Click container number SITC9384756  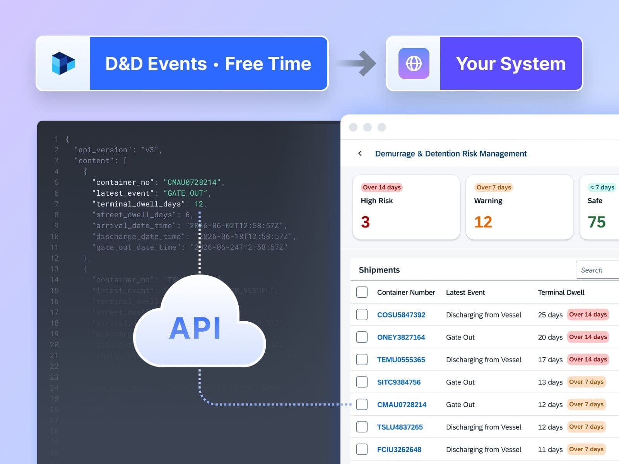coord(398,382)
